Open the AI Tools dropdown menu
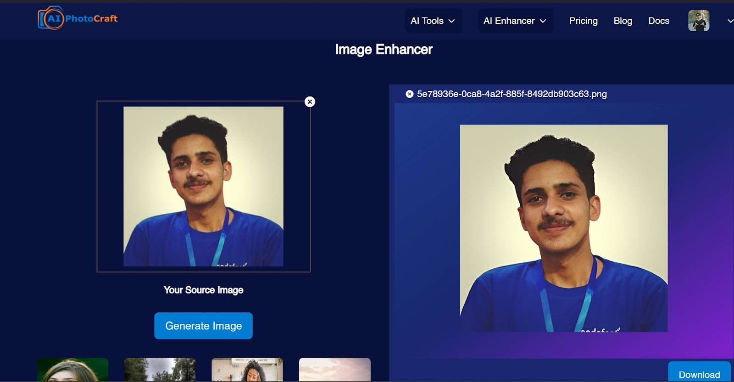The width and height of the screenshot is (734, 382). tap(433, 21)
